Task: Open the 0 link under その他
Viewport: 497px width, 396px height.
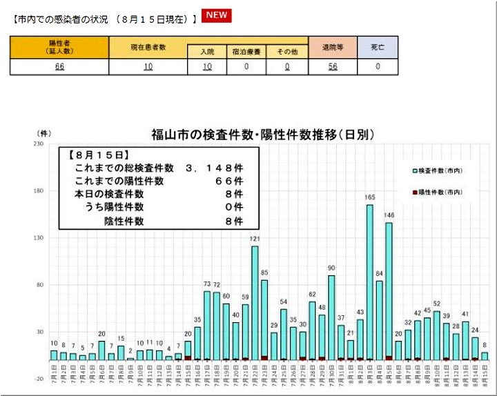Action: click(x=286, y=67)
